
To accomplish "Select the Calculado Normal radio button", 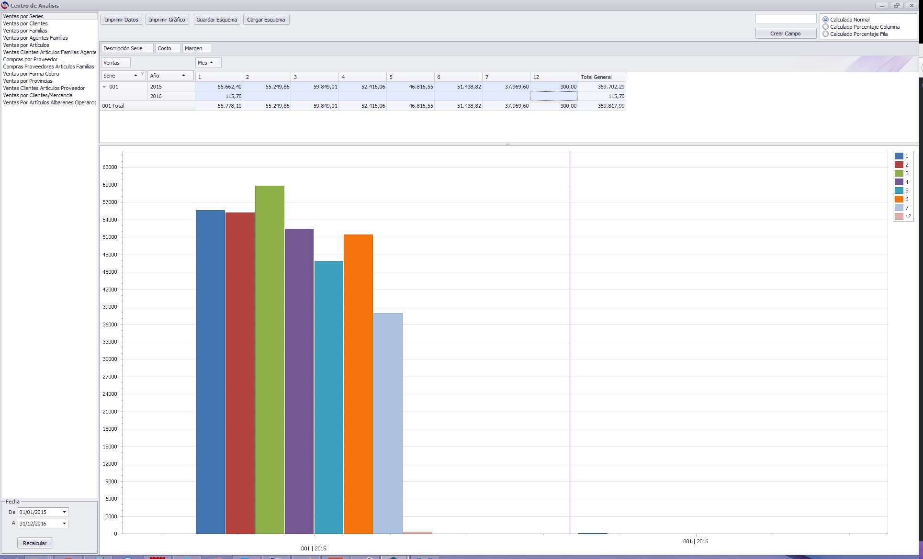I will pos(825,20).
